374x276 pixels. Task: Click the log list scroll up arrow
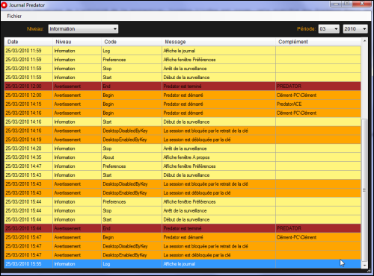[x=364, y=41]
